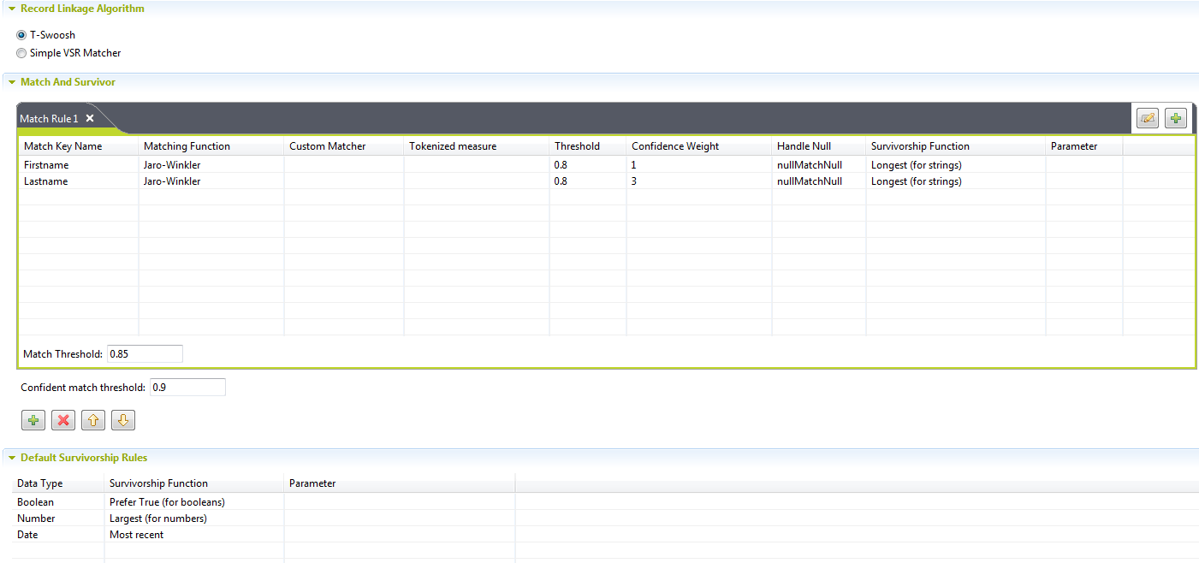Open Handle Null cell for Firstname row
This screenshot has width=1199, height=563.
(x=817, y=165)
